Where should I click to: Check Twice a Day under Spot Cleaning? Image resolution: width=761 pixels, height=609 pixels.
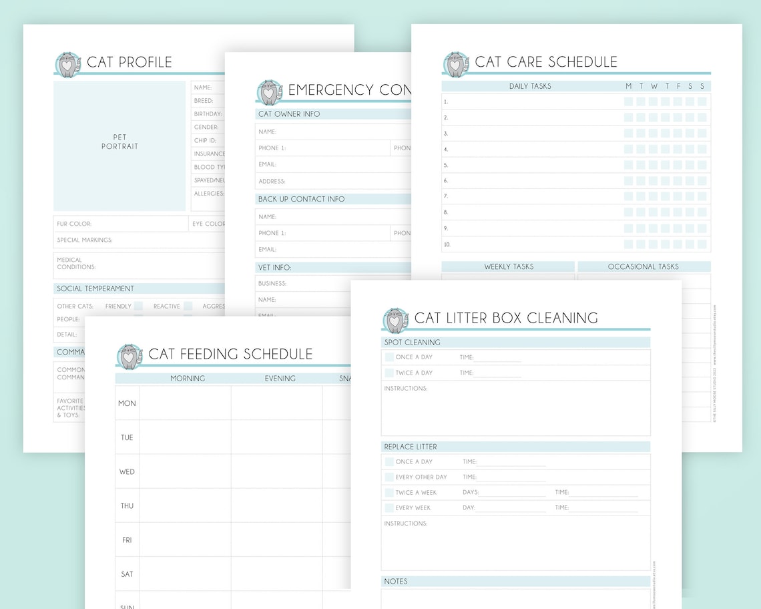[390, 373]
